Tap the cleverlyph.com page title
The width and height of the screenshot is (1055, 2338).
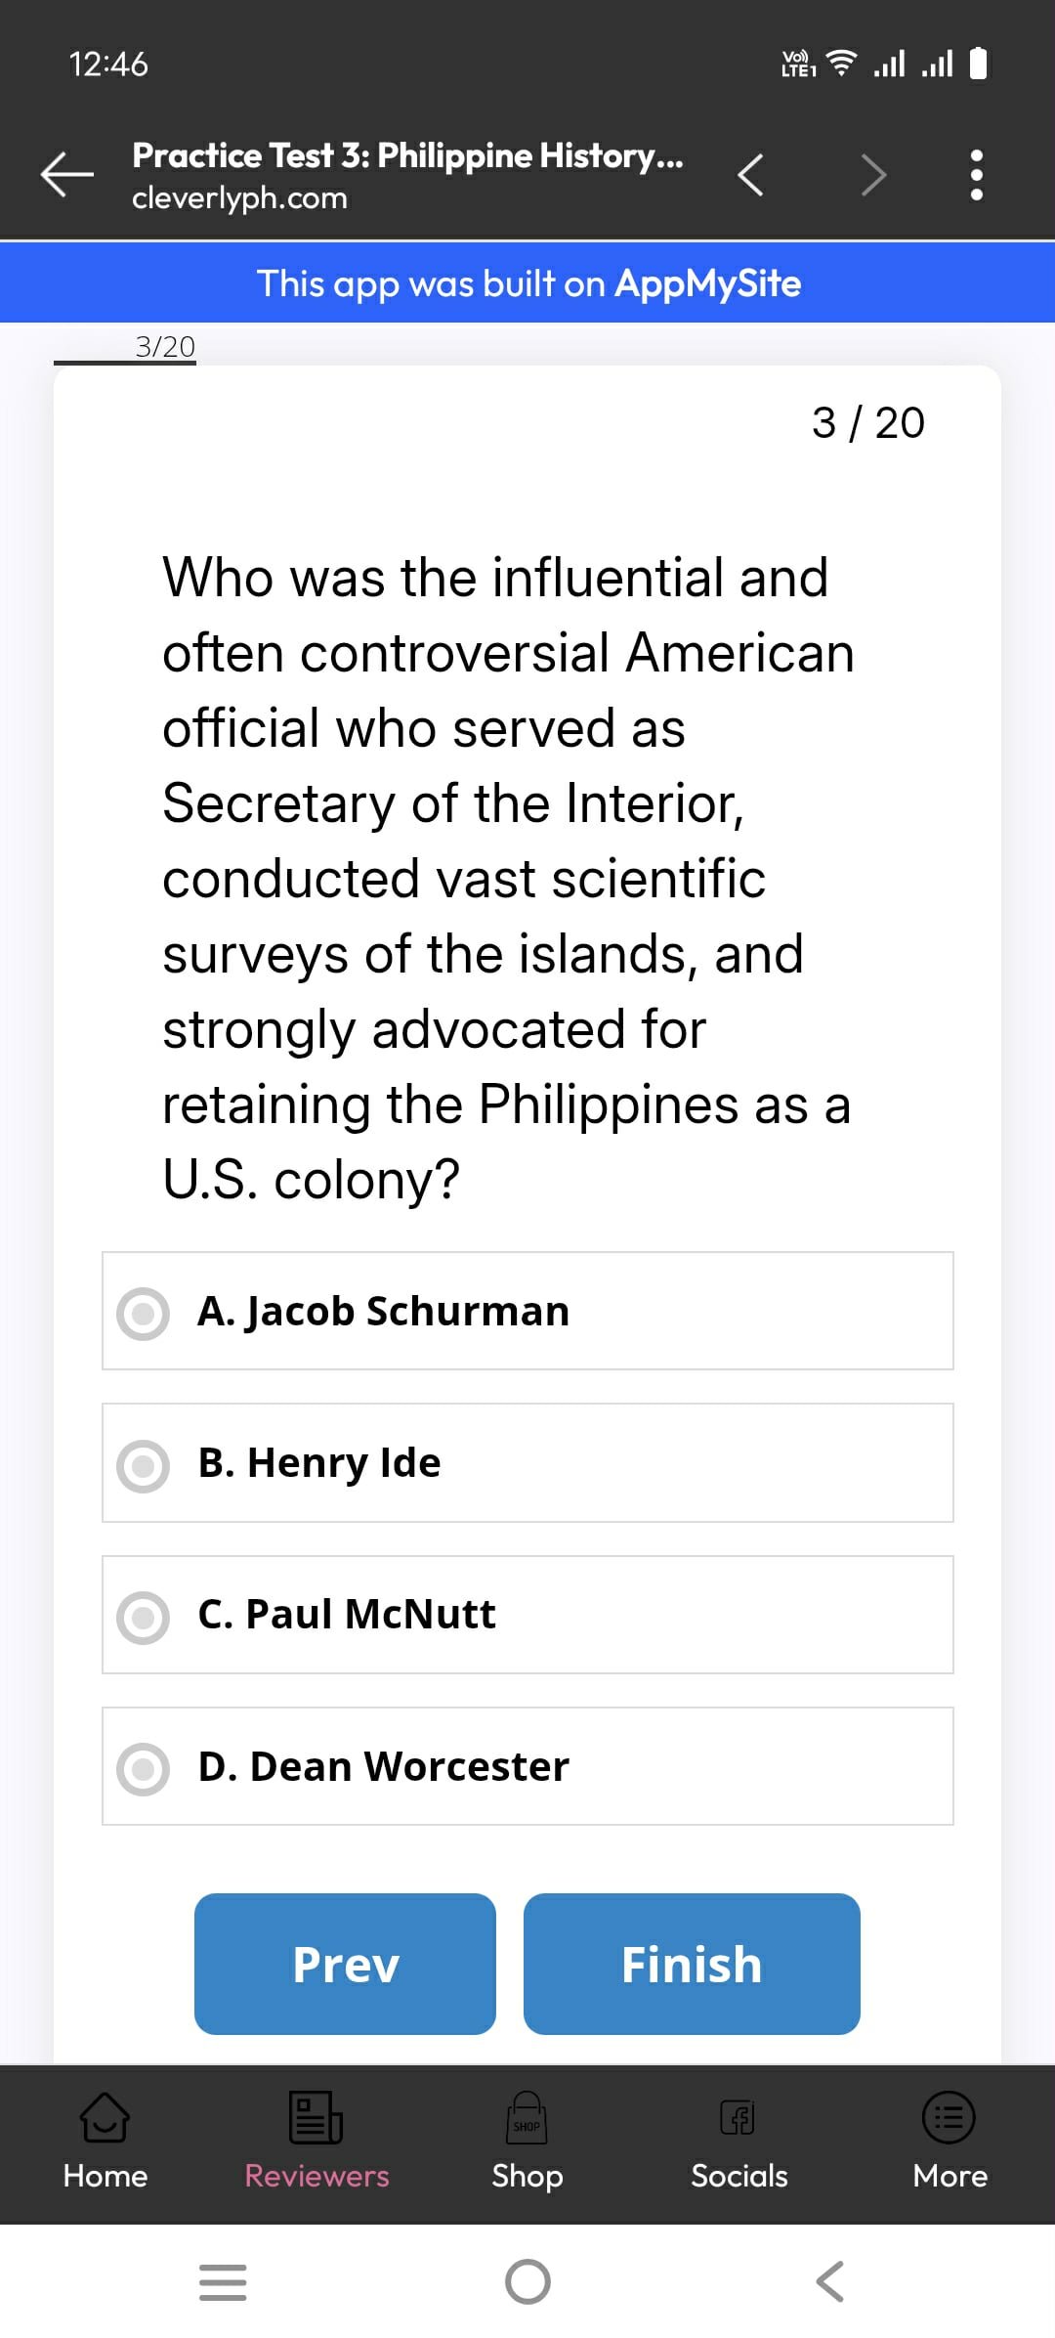click(407, 176)
